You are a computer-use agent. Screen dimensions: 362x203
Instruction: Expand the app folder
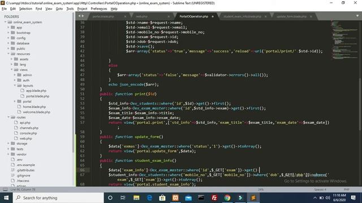8,28
